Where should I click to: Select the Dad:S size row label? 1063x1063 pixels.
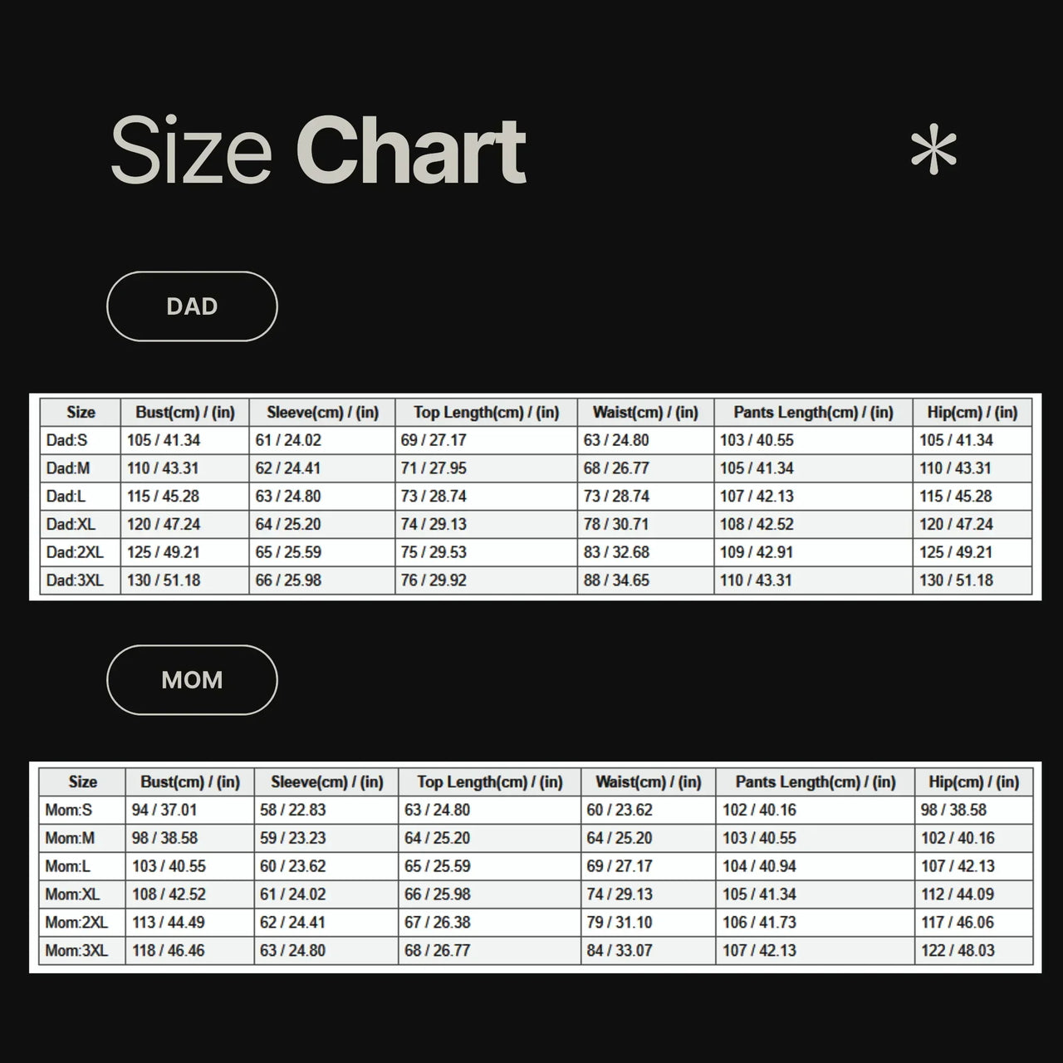click(x=67, y=440)
